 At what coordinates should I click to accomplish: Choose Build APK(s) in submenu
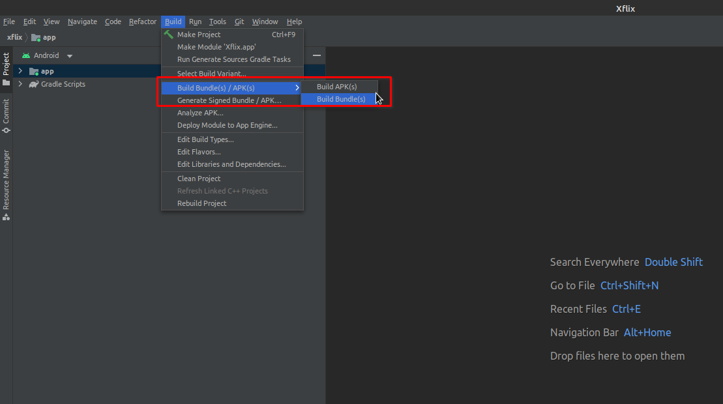(340, 87)
